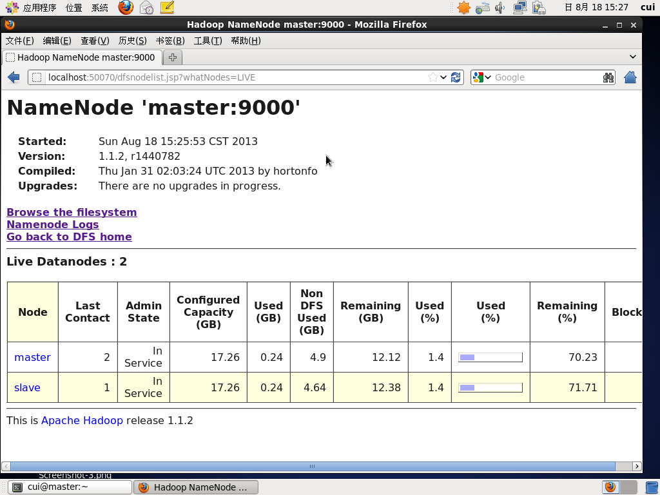The height and width of the screenshot is (495, 660).
Task: Open new tab with plus button
Action: point(173,57)
